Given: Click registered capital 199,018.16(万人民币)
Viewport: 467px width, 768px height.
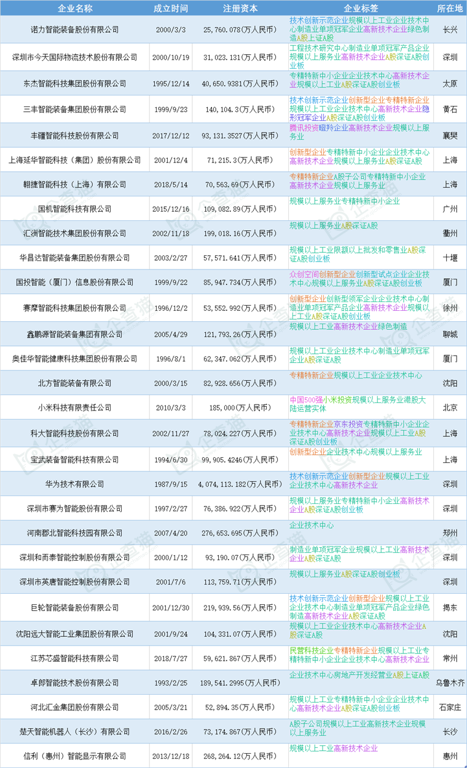Looking at the screenshot, I should point(240,234).
